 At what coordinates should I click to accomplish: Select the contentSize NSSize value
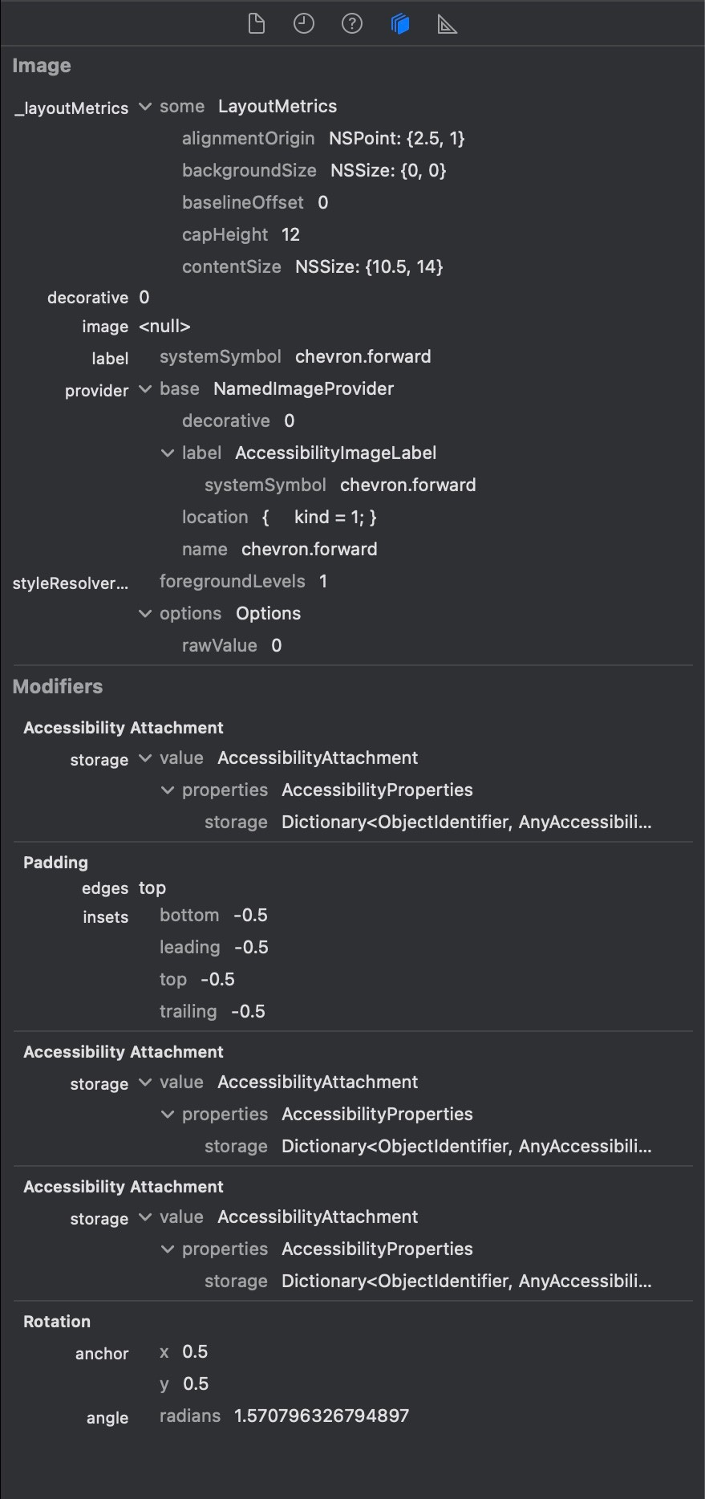coord(369,266)
